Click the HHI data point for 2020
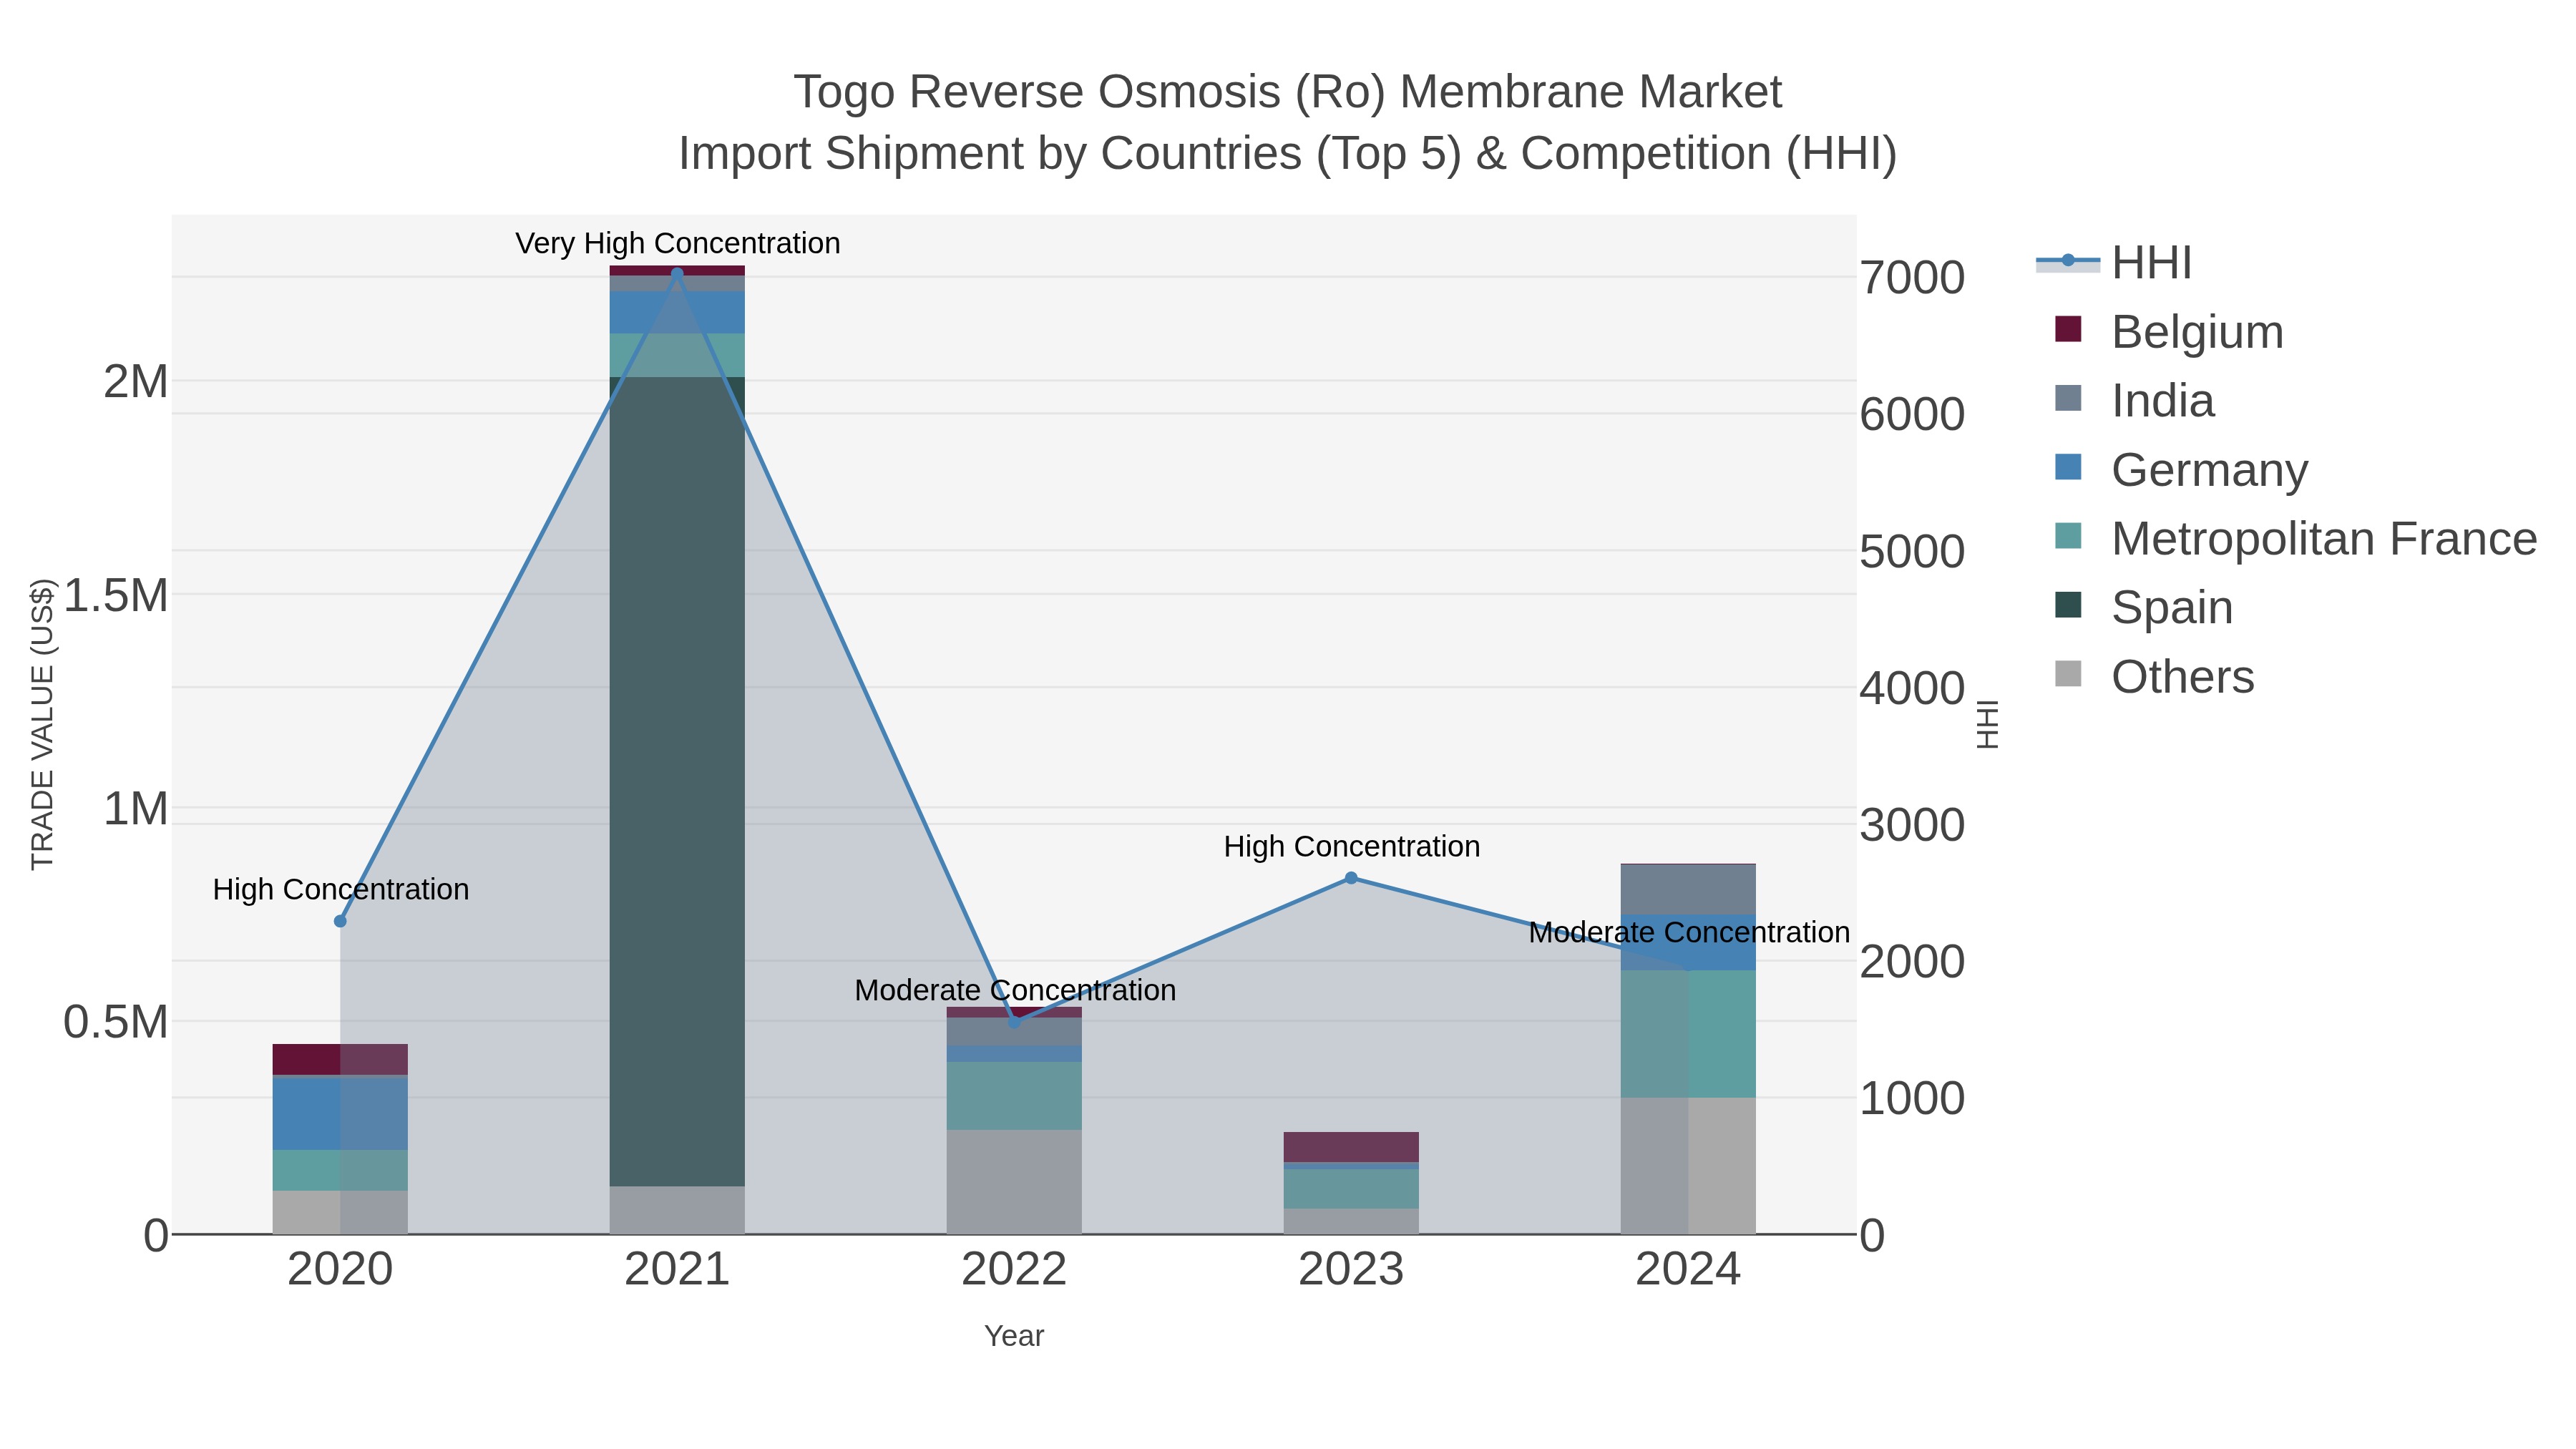 coord(340,921)
